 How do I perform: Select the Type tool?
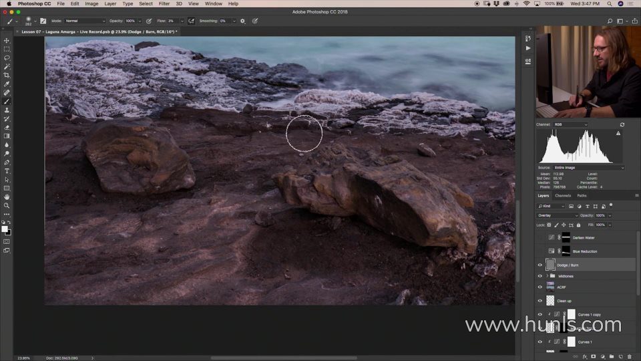coord(7,171)
